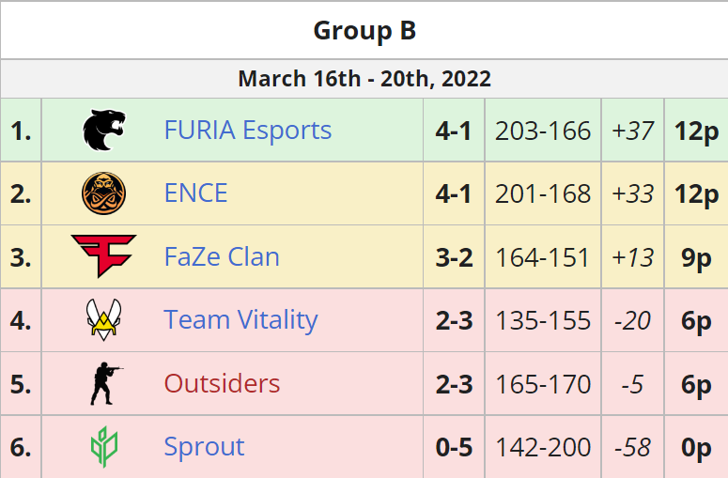This screenshot has width=728, height=478.
Task: Open the red Outsiders link
Action: pos(222,383)
